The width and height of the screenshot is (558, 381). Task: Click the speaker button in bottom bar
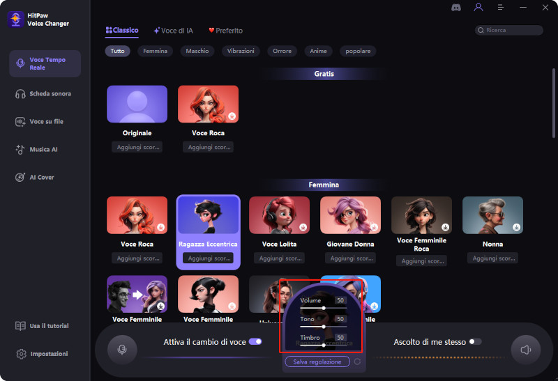point(526,350)
